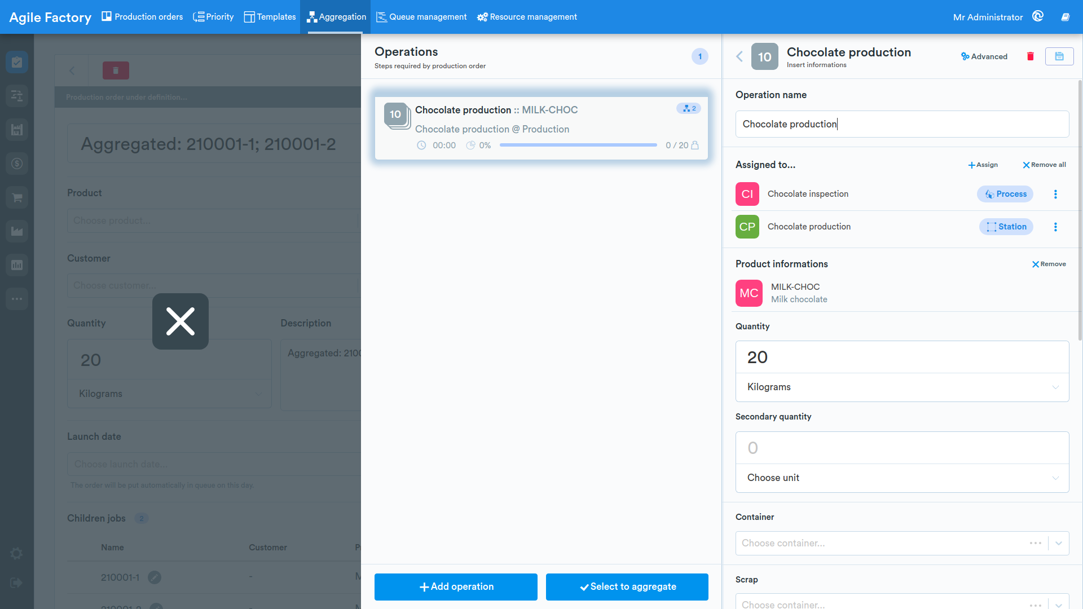Switch to the Templates menu

coord(270,17)
